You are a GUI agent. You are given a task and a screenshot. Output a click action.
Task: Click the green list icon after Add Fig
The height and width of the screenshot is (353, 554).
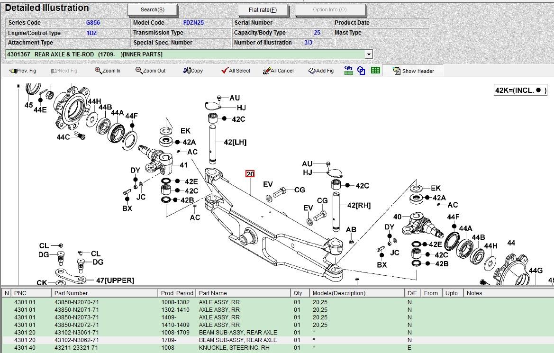(x=349, y=71)
